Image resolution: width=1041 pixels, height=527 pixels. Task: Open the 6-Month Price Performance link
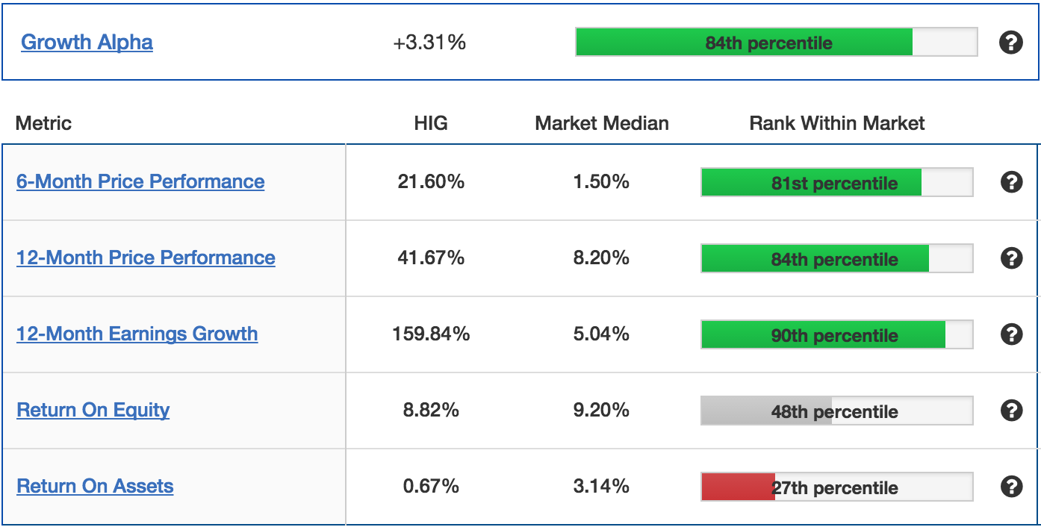140,181
